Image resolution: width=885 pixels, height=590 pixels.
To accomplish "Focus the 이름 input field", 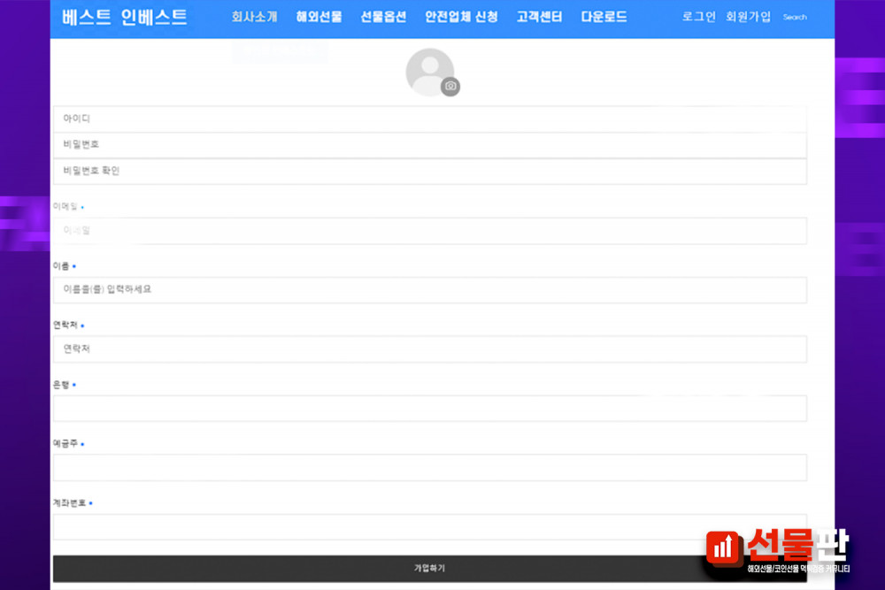I will (429, 289).
